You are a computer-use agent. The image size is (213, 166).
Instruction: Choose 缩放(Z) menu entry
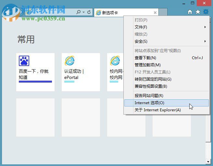pos(167,34)
